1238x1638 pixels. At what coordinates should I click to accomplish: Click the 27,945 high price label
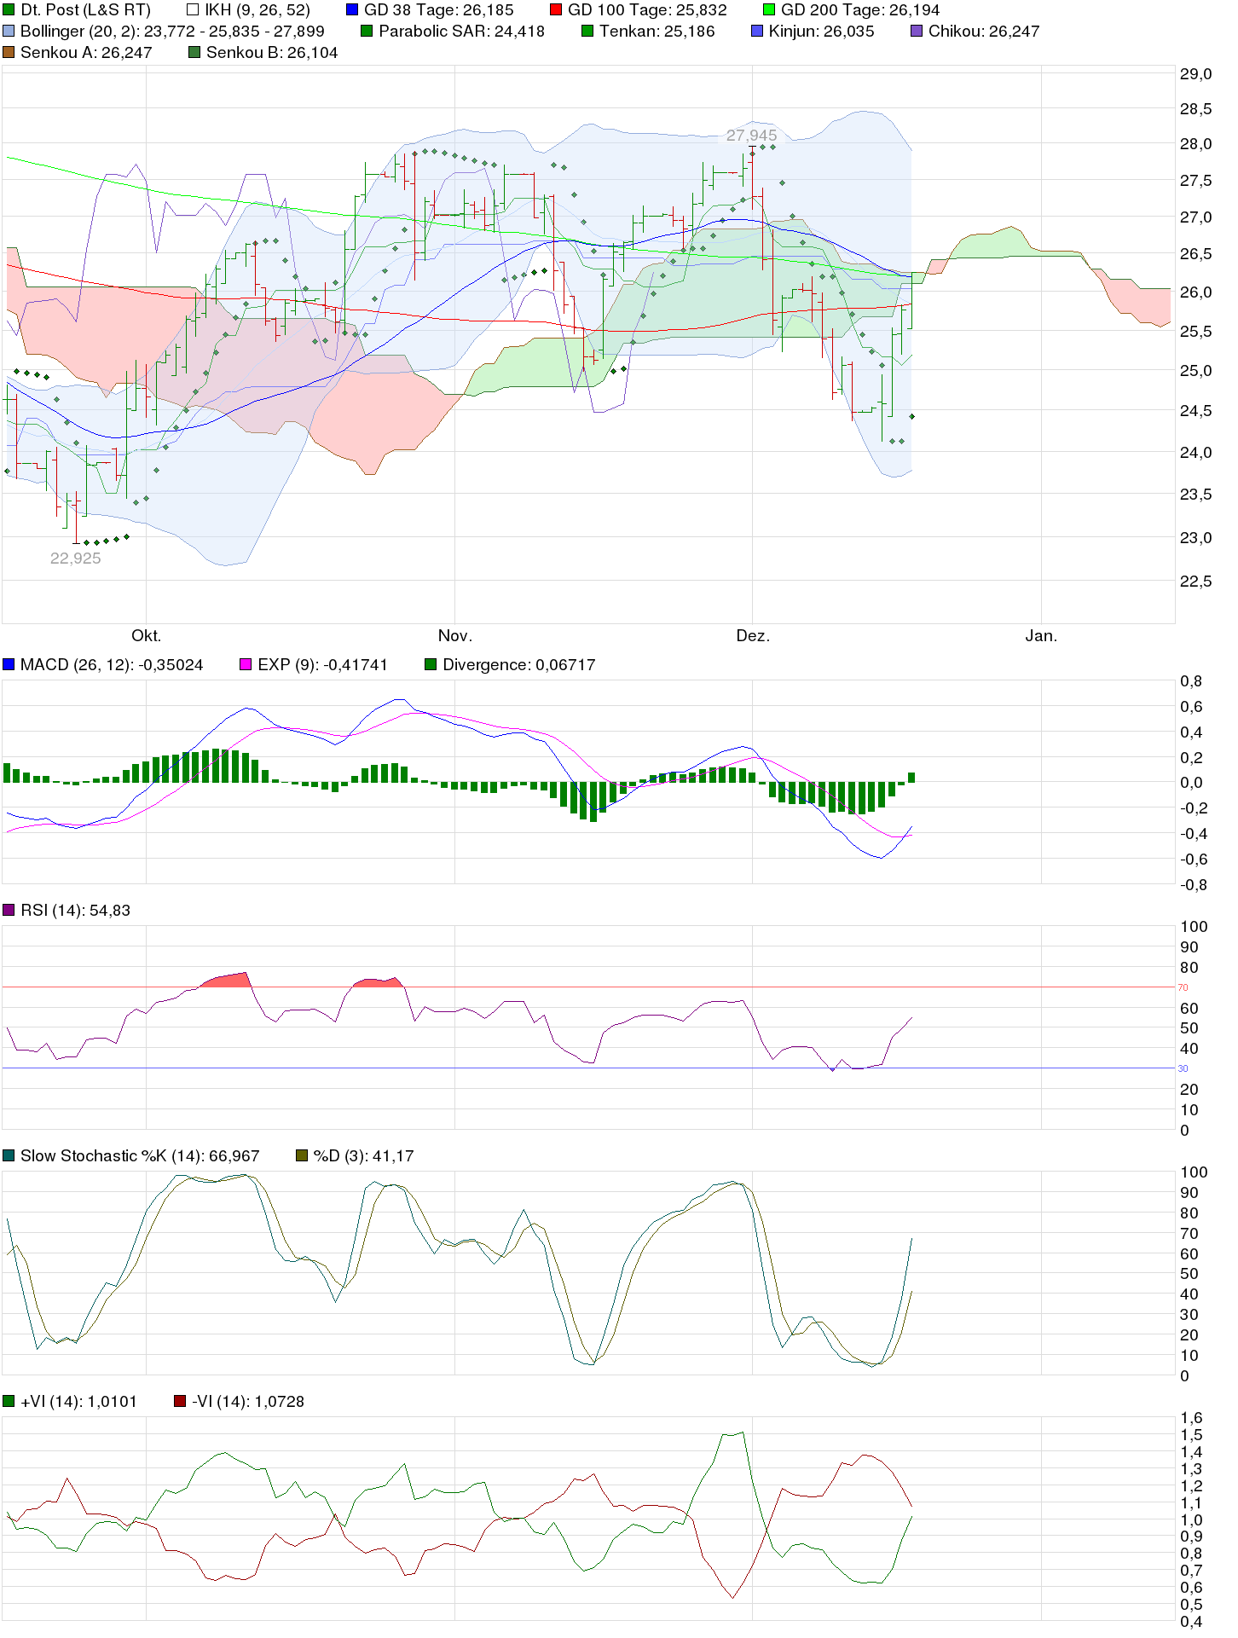(751, 136)
